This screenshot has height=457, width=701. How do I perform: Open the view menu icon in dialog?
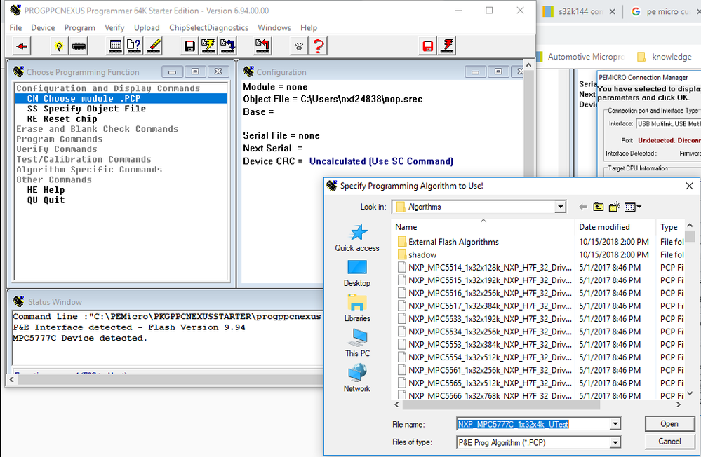pyautogui.click(x=633, y=207)
